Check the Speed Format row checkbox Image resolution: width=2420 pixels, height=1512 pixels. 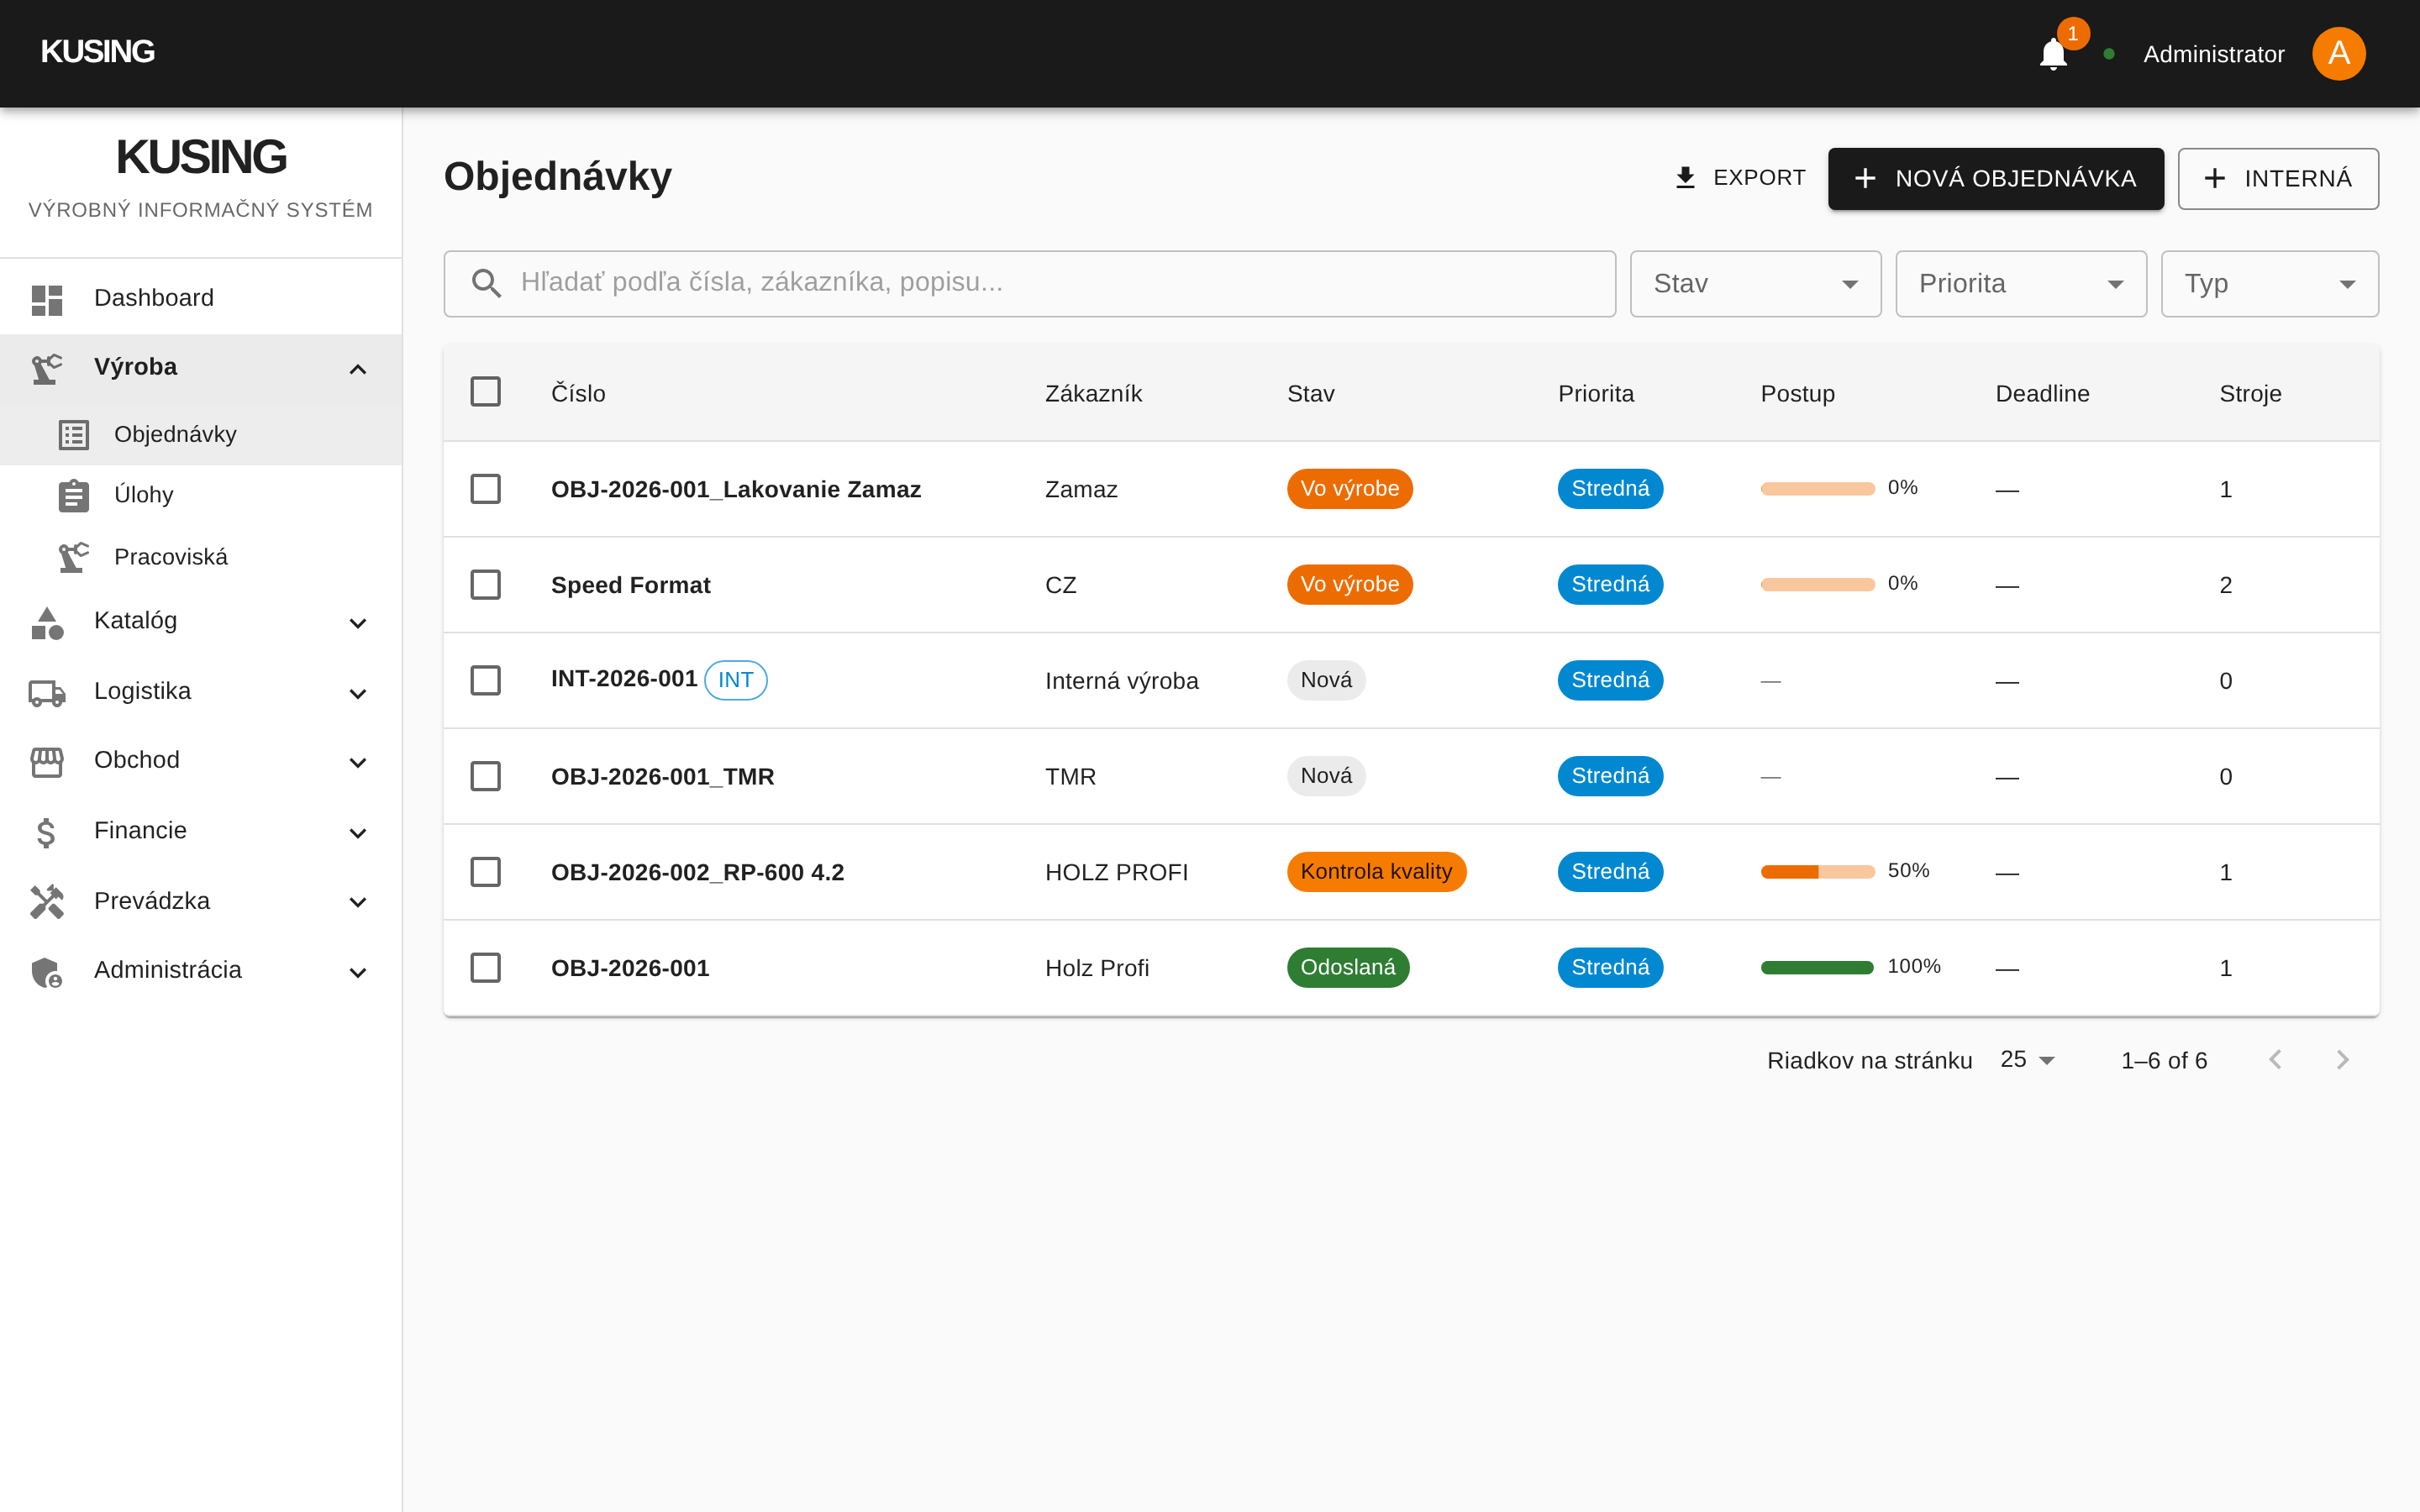[486, 585]
